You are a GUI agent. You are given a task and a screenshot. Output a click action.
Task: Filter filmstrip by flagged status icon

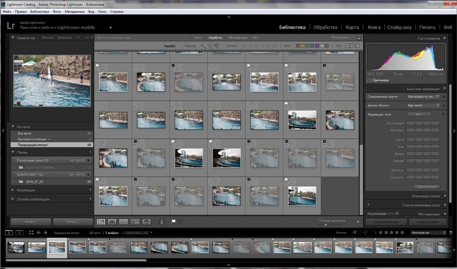click(354, 232)
